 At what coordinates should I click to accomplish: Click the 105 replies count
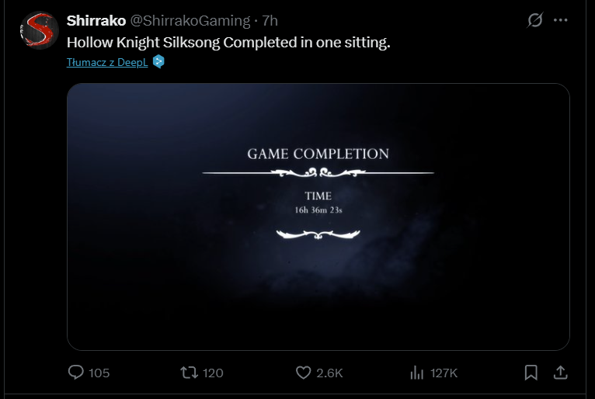pos(99,373)
